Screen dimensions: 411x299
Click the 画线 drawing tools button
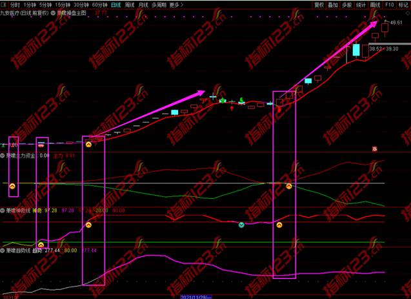coord(376,5)
